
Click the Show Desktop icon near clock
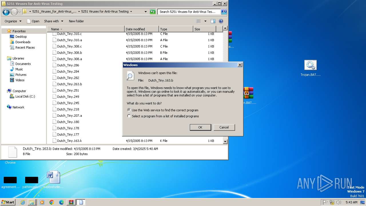(x=363, y=202)
